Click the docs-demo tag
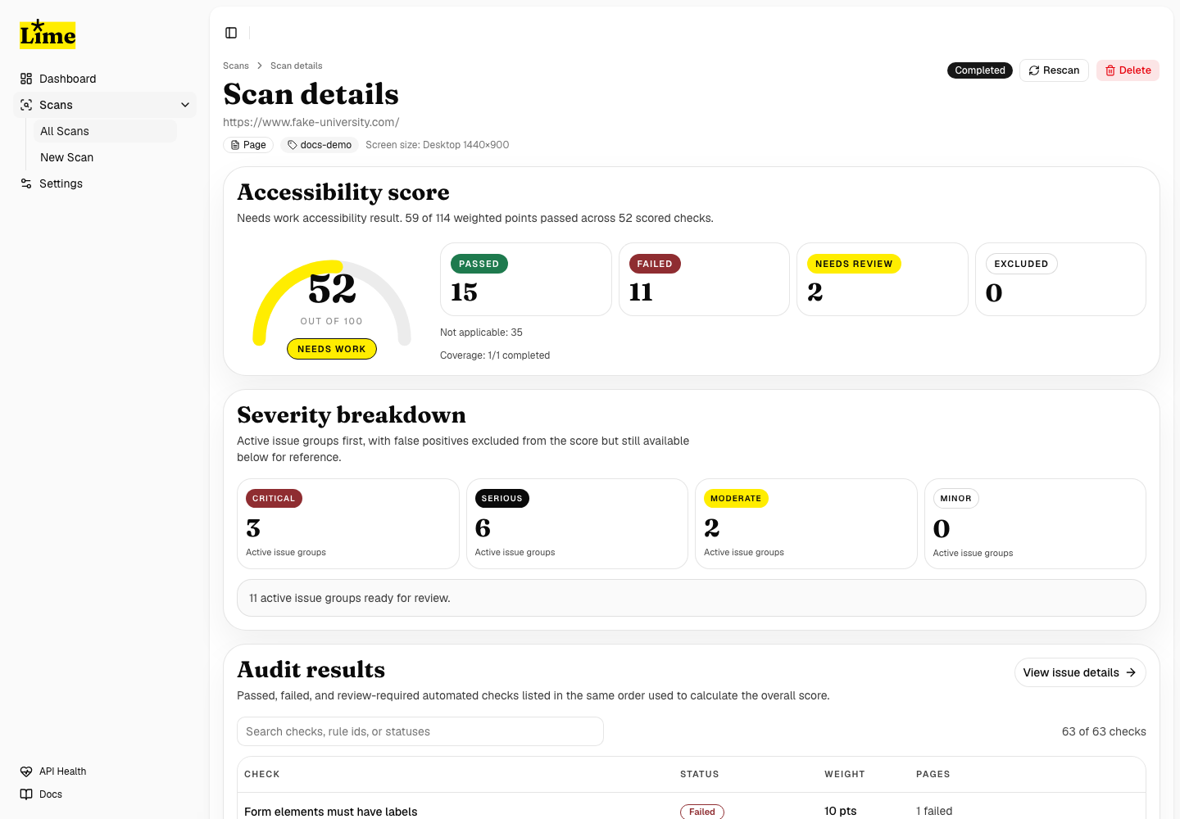The height and width of the screenshot is (819, 1180). 320,145
